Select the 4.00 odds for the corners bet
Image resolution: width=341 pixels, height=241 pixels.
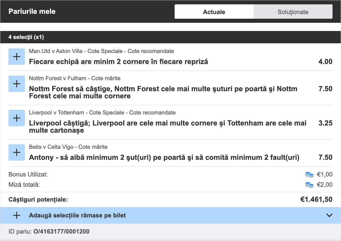click(325, 61)
